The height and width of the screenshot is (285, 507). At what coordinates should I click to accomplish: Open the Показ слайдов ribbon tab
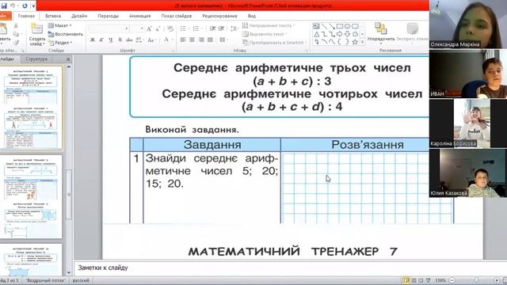177,16
